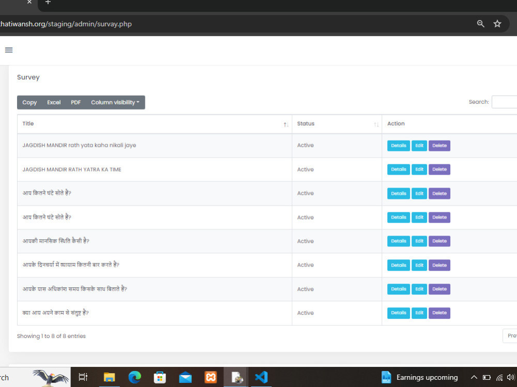Delete the व्यायाम survey row
The width and height of the screenshot is (517, 387).
(439, 265)
